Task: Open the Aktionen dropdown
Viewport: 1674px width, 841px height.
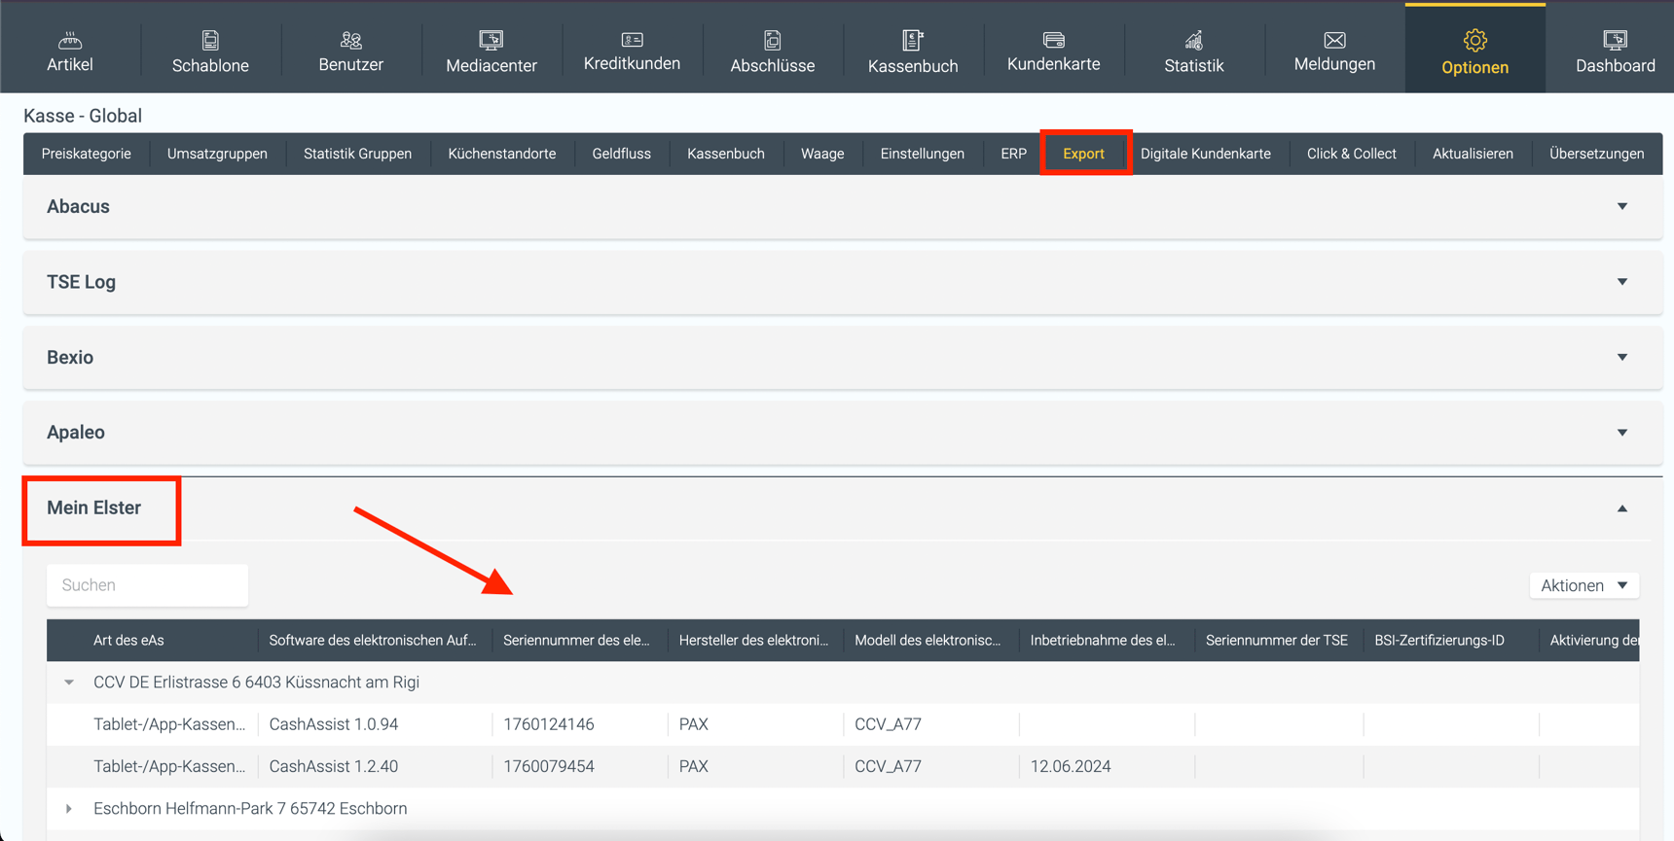Action: 1583,585
